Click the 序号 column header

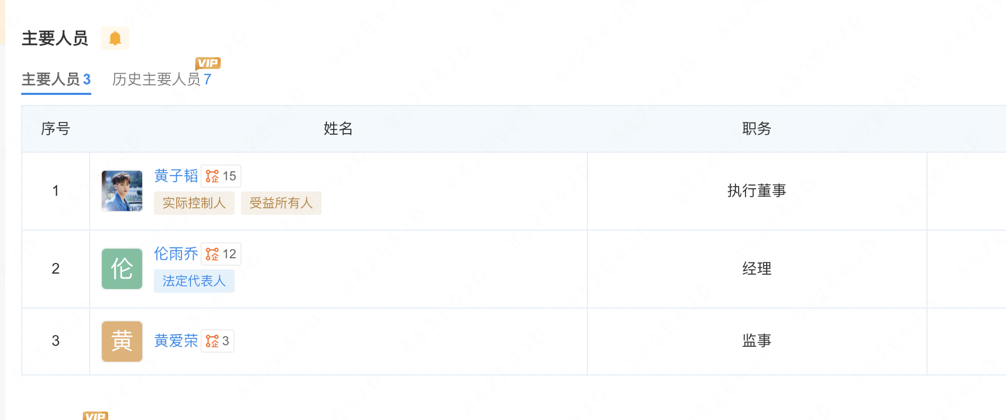tap(56, 128)
